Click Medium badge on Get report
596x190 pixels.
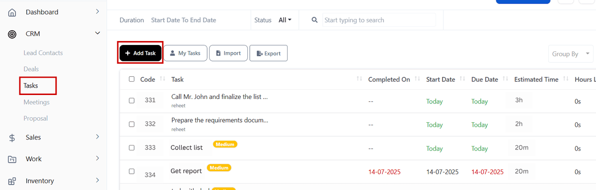[x=219, y=168]
